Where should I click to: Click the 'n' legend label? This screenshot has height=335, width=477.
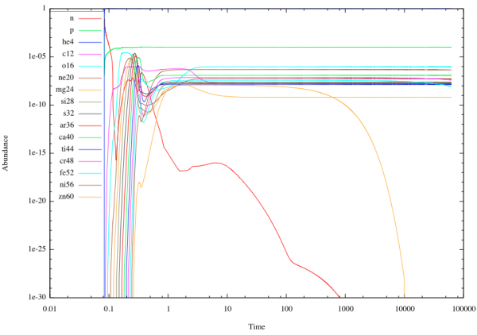coord(72,18)
